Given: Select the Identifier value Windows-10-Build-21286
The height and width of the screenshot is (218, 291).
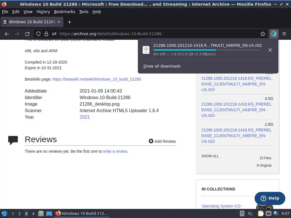Looking at the screenshot, I should [105, 98].
